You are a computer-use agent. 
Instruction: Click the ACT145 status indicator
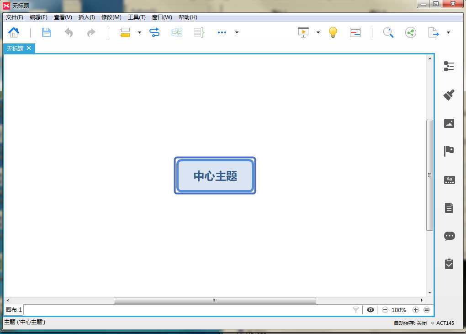445,323
